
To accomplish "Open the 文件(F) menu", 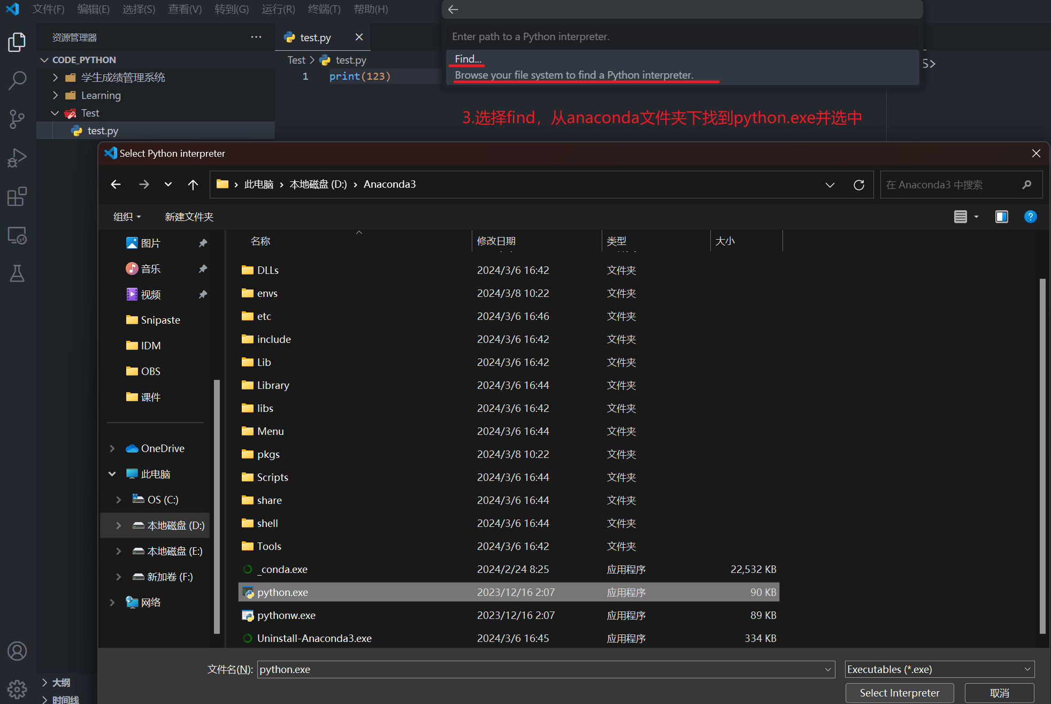I will (x=48, y=9).
